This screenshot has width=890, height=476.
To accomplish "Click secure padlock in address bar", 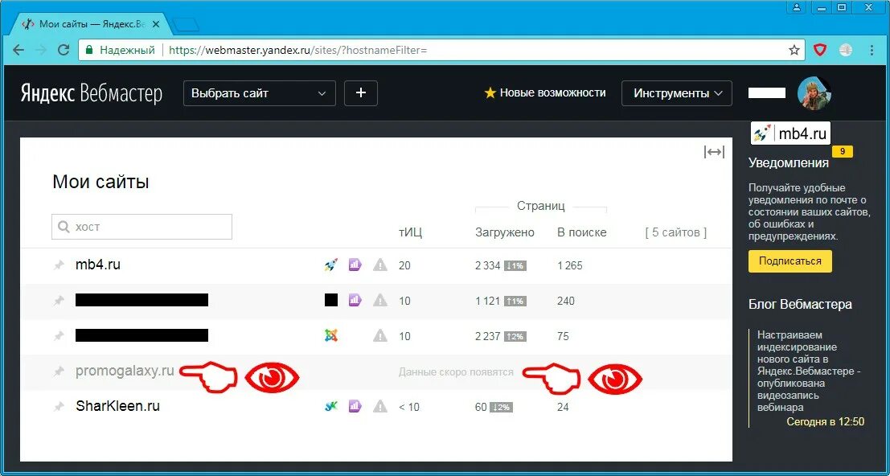I will tap(88, 50).
